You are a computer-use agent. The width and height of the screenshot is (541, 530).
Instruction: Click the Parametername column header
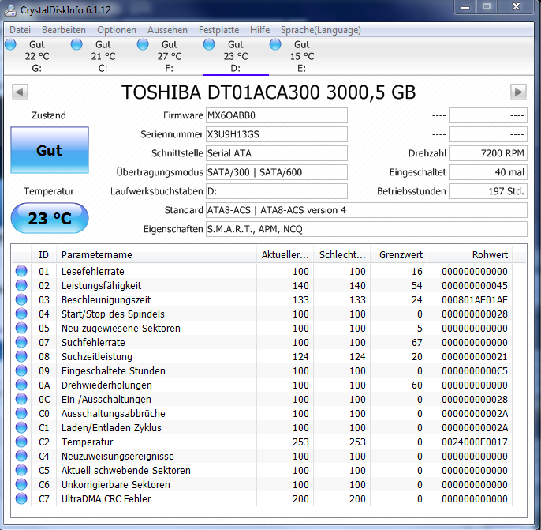(156, 255)
